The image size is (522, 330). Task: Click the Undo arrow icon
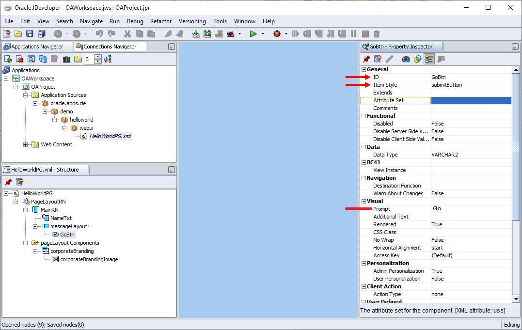coord(99,33)
